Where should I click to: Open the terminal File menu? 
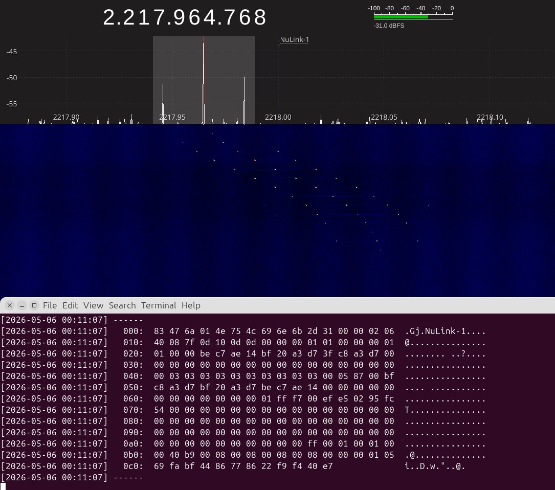pyautogui.click(x=50, y=305)
